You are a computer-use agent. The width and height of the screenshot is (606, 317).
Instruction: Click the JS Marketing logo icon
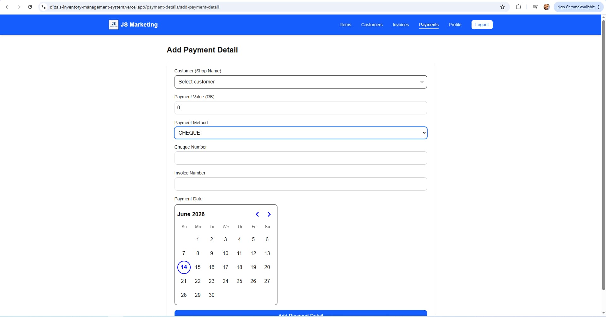click(x=113, y=25)
